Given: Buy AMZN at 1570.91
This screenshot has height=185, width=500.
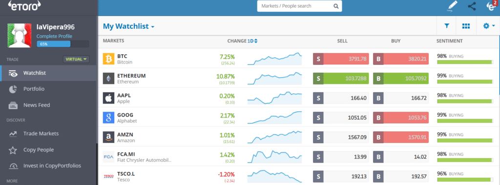Looking at the screenshot, I should tap(401, 137).
